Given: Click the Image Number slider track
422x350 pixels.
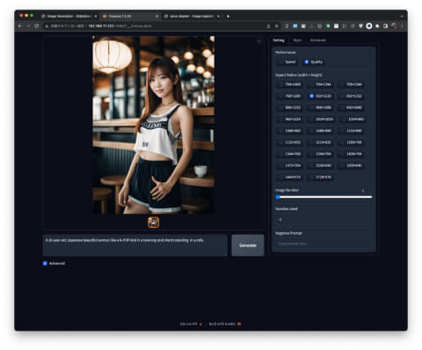Looking at the screenshot, I should coord(324,197).
